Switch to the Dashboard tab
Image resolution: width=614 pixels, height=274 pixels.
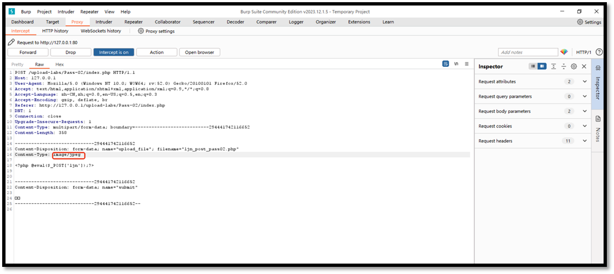click(x=22, y=22)
